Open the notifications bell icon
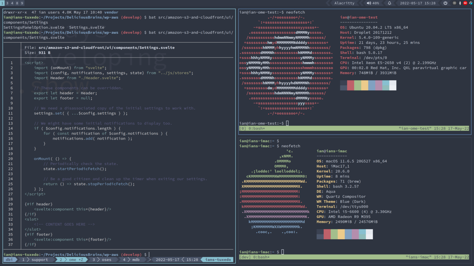Viewport: 474px width, 266px height. [389, 3]
